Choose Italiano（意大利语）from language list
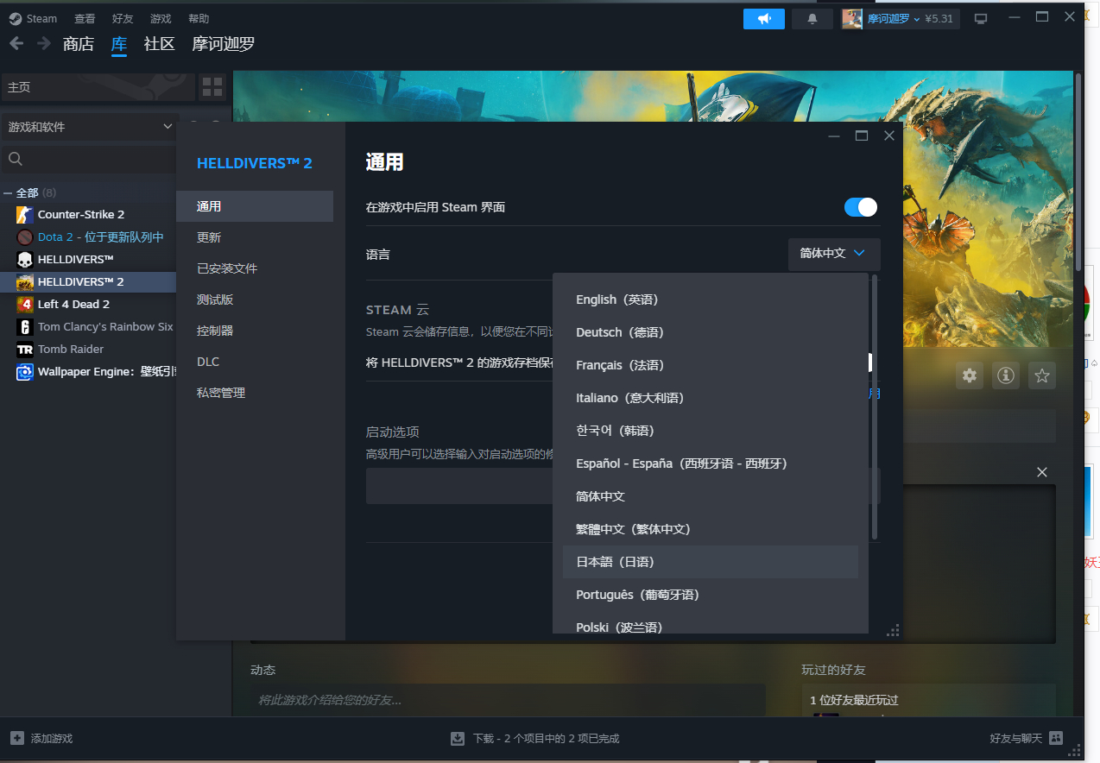 710,398
